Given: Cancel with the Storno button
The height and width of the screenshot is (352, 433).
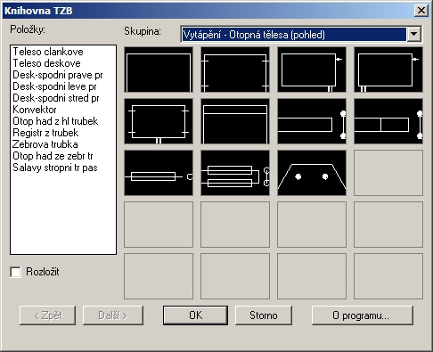Looking at the screenshot, I should click(264, 315).
